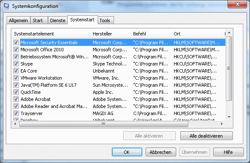This screenshot has height=163, width=250.
Task: Uncheck the Adobe Acrobat checkbox
Action: click(16, 99)
